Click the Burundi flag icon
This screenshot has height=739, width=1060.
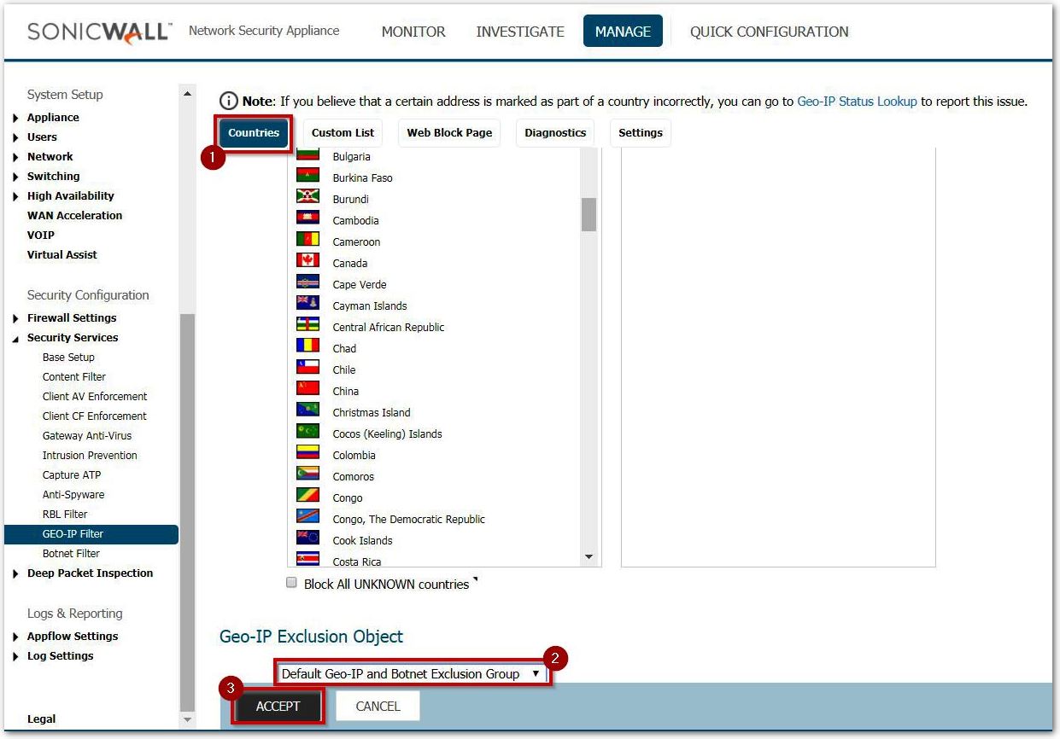coord(307,196)
